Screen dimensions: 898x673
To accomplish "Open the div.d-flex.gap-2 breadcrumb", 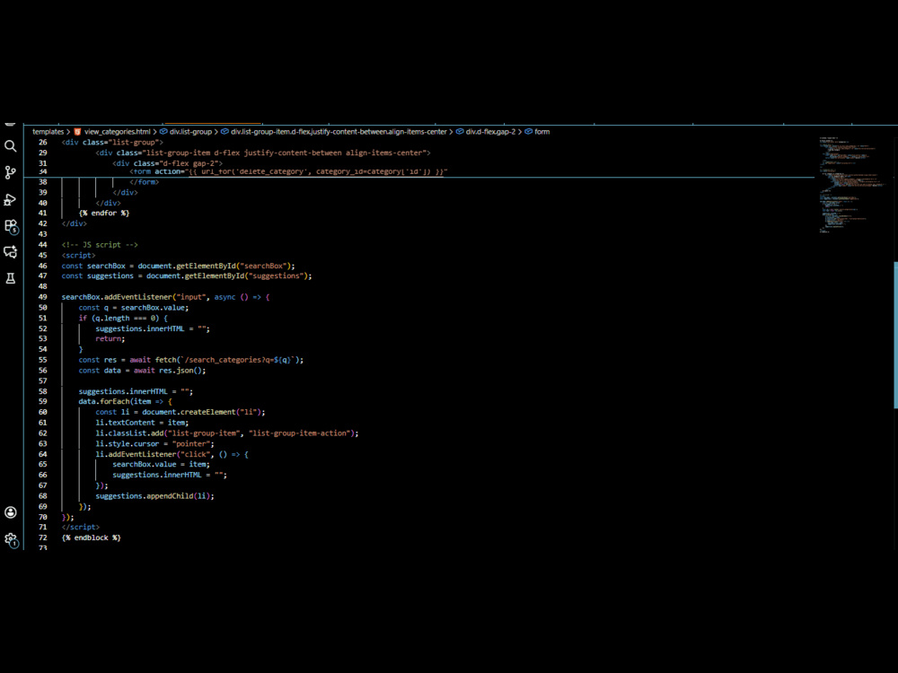I will point(490,132).
